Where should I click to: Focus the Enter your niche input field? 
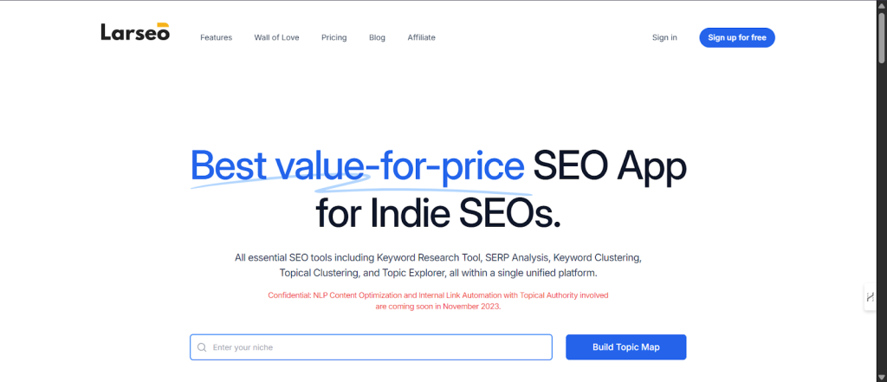377,347
